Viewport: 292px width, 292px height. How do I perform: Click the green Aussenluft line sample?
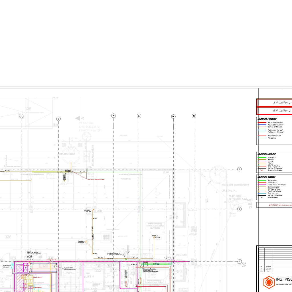pos(262,157)
